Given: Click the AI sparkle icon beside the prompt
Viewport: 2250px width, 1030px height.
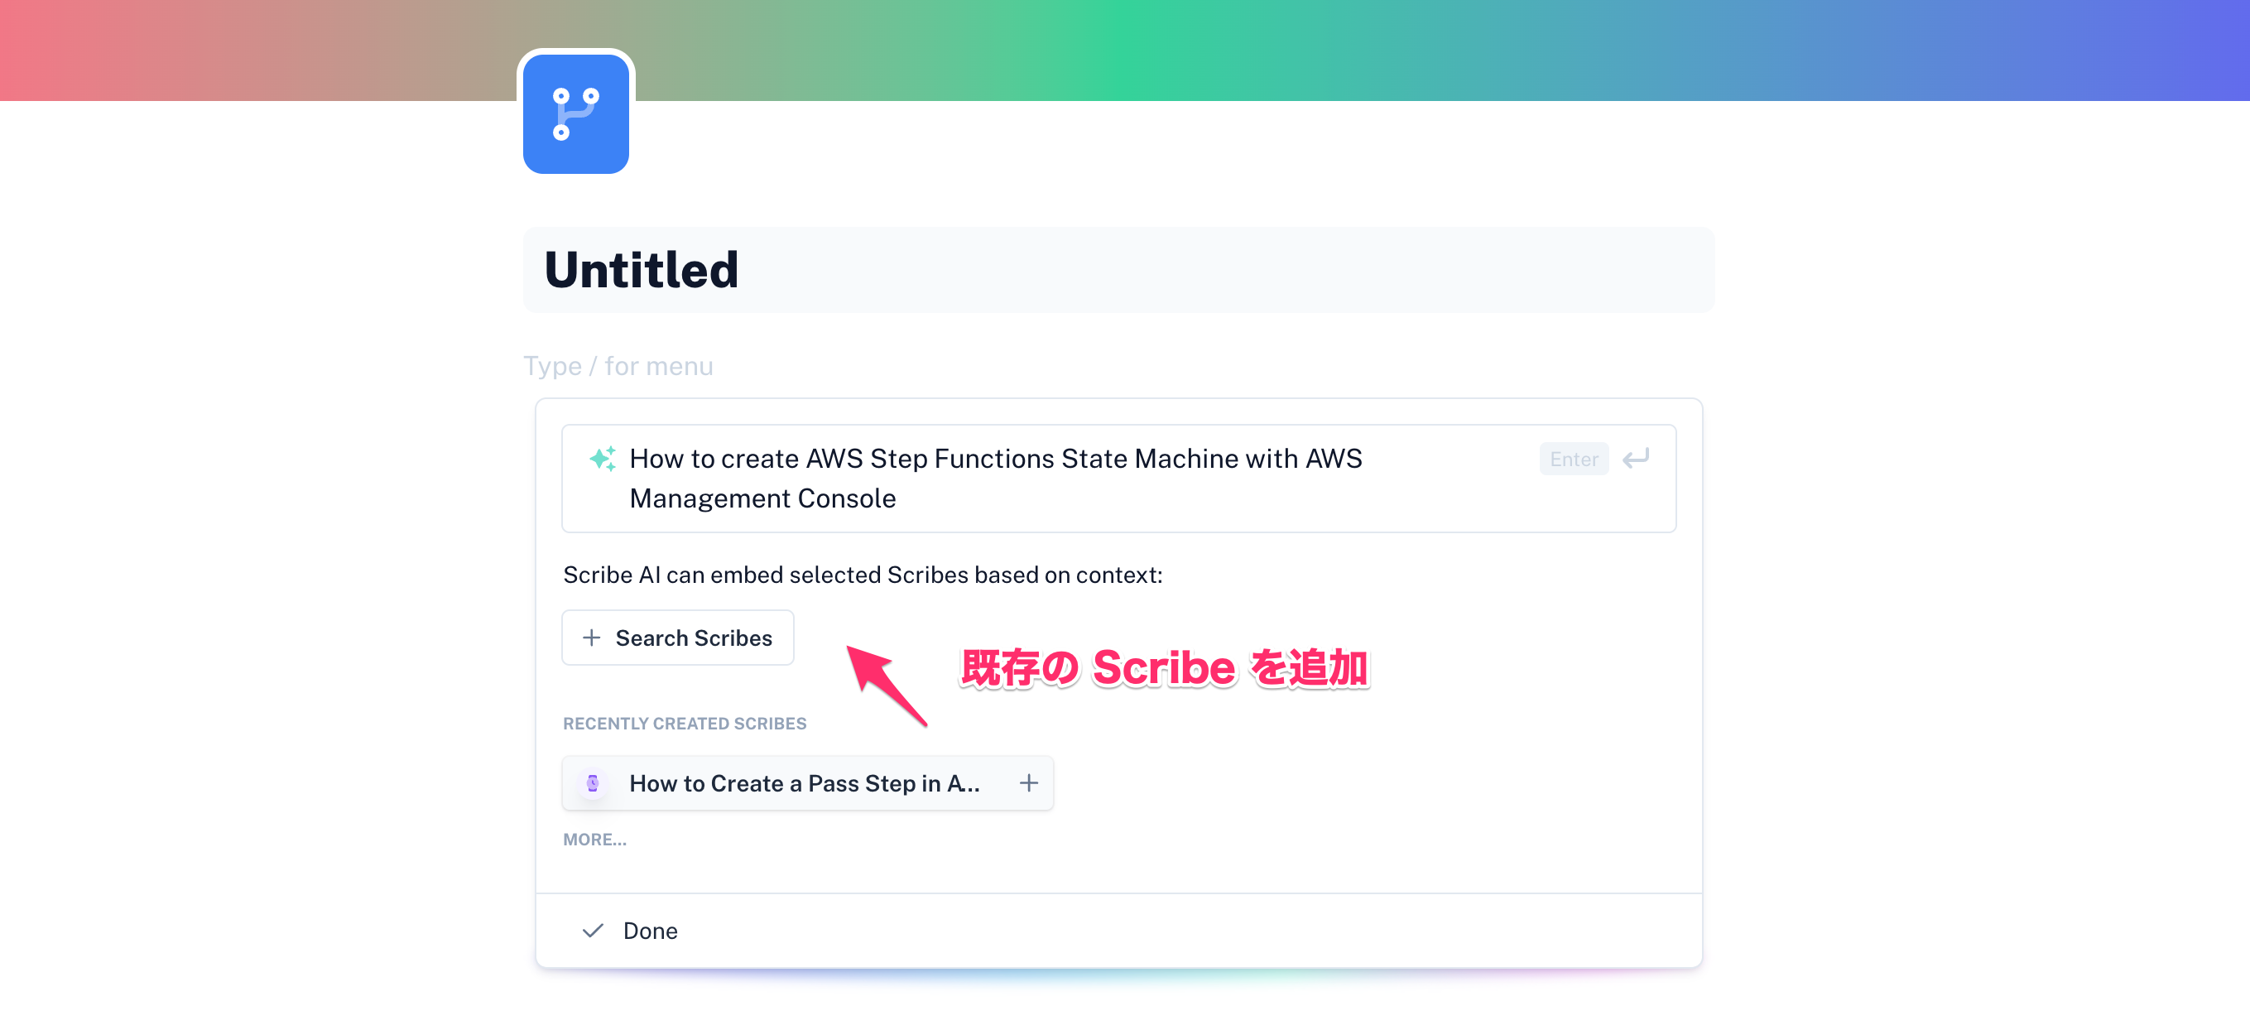Looking at the screenshot, I should tap(603, 458).
